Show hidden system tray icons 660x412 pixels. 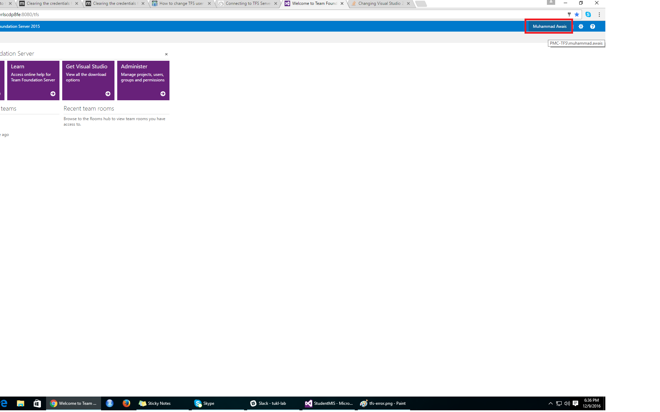tap(550, 403)
